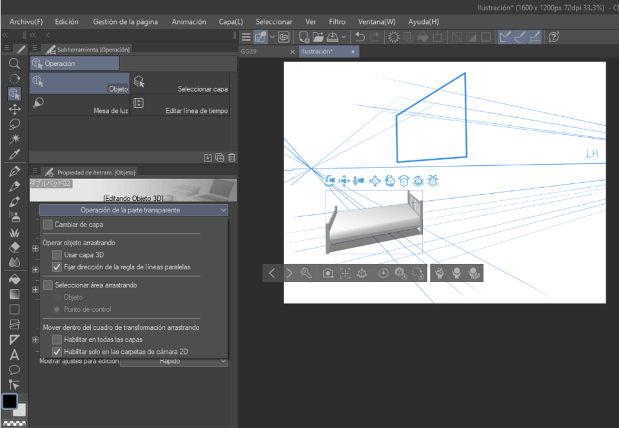Go to next 3D object arrow
The height and width of the screenshot is (428, 619).
tap(289, 273)
